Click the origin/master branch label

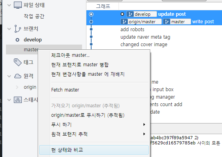coord(141,22)
